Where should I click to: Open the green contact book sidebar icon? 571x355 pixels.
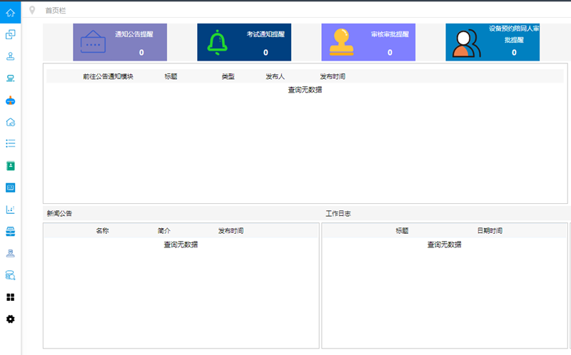(x=10, y=165)
